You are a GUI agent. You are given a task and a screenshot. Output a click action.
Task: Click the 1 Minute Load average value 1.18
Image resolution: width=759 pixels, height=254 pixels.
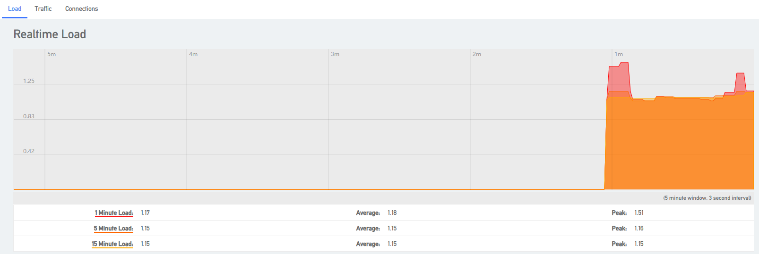[x=392, y=213]
